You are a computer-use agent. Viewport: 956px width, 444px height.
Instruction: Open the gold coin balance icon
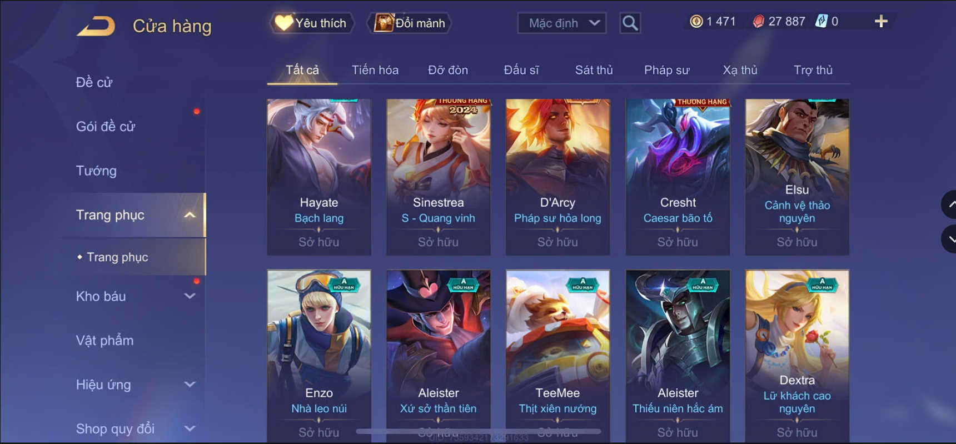(x=696, y=22)
